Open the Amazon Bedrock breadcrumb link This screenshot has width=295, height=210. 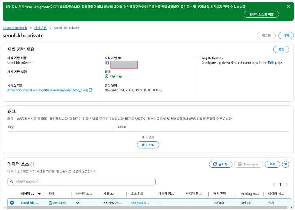click(x=15, y=28)
